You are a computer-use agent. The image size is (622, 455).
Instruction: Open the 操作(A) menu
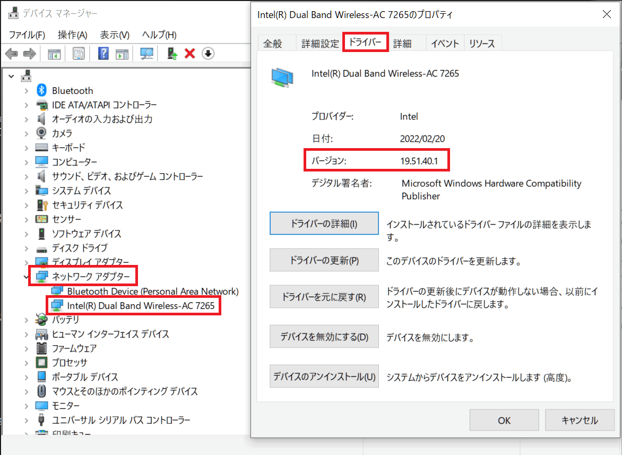[x=73, y=35]
